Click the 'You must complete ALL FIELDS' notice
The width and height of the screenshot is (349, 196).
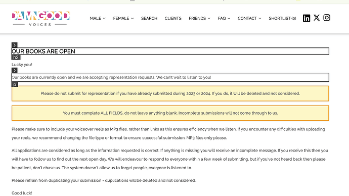click(170, 113)
